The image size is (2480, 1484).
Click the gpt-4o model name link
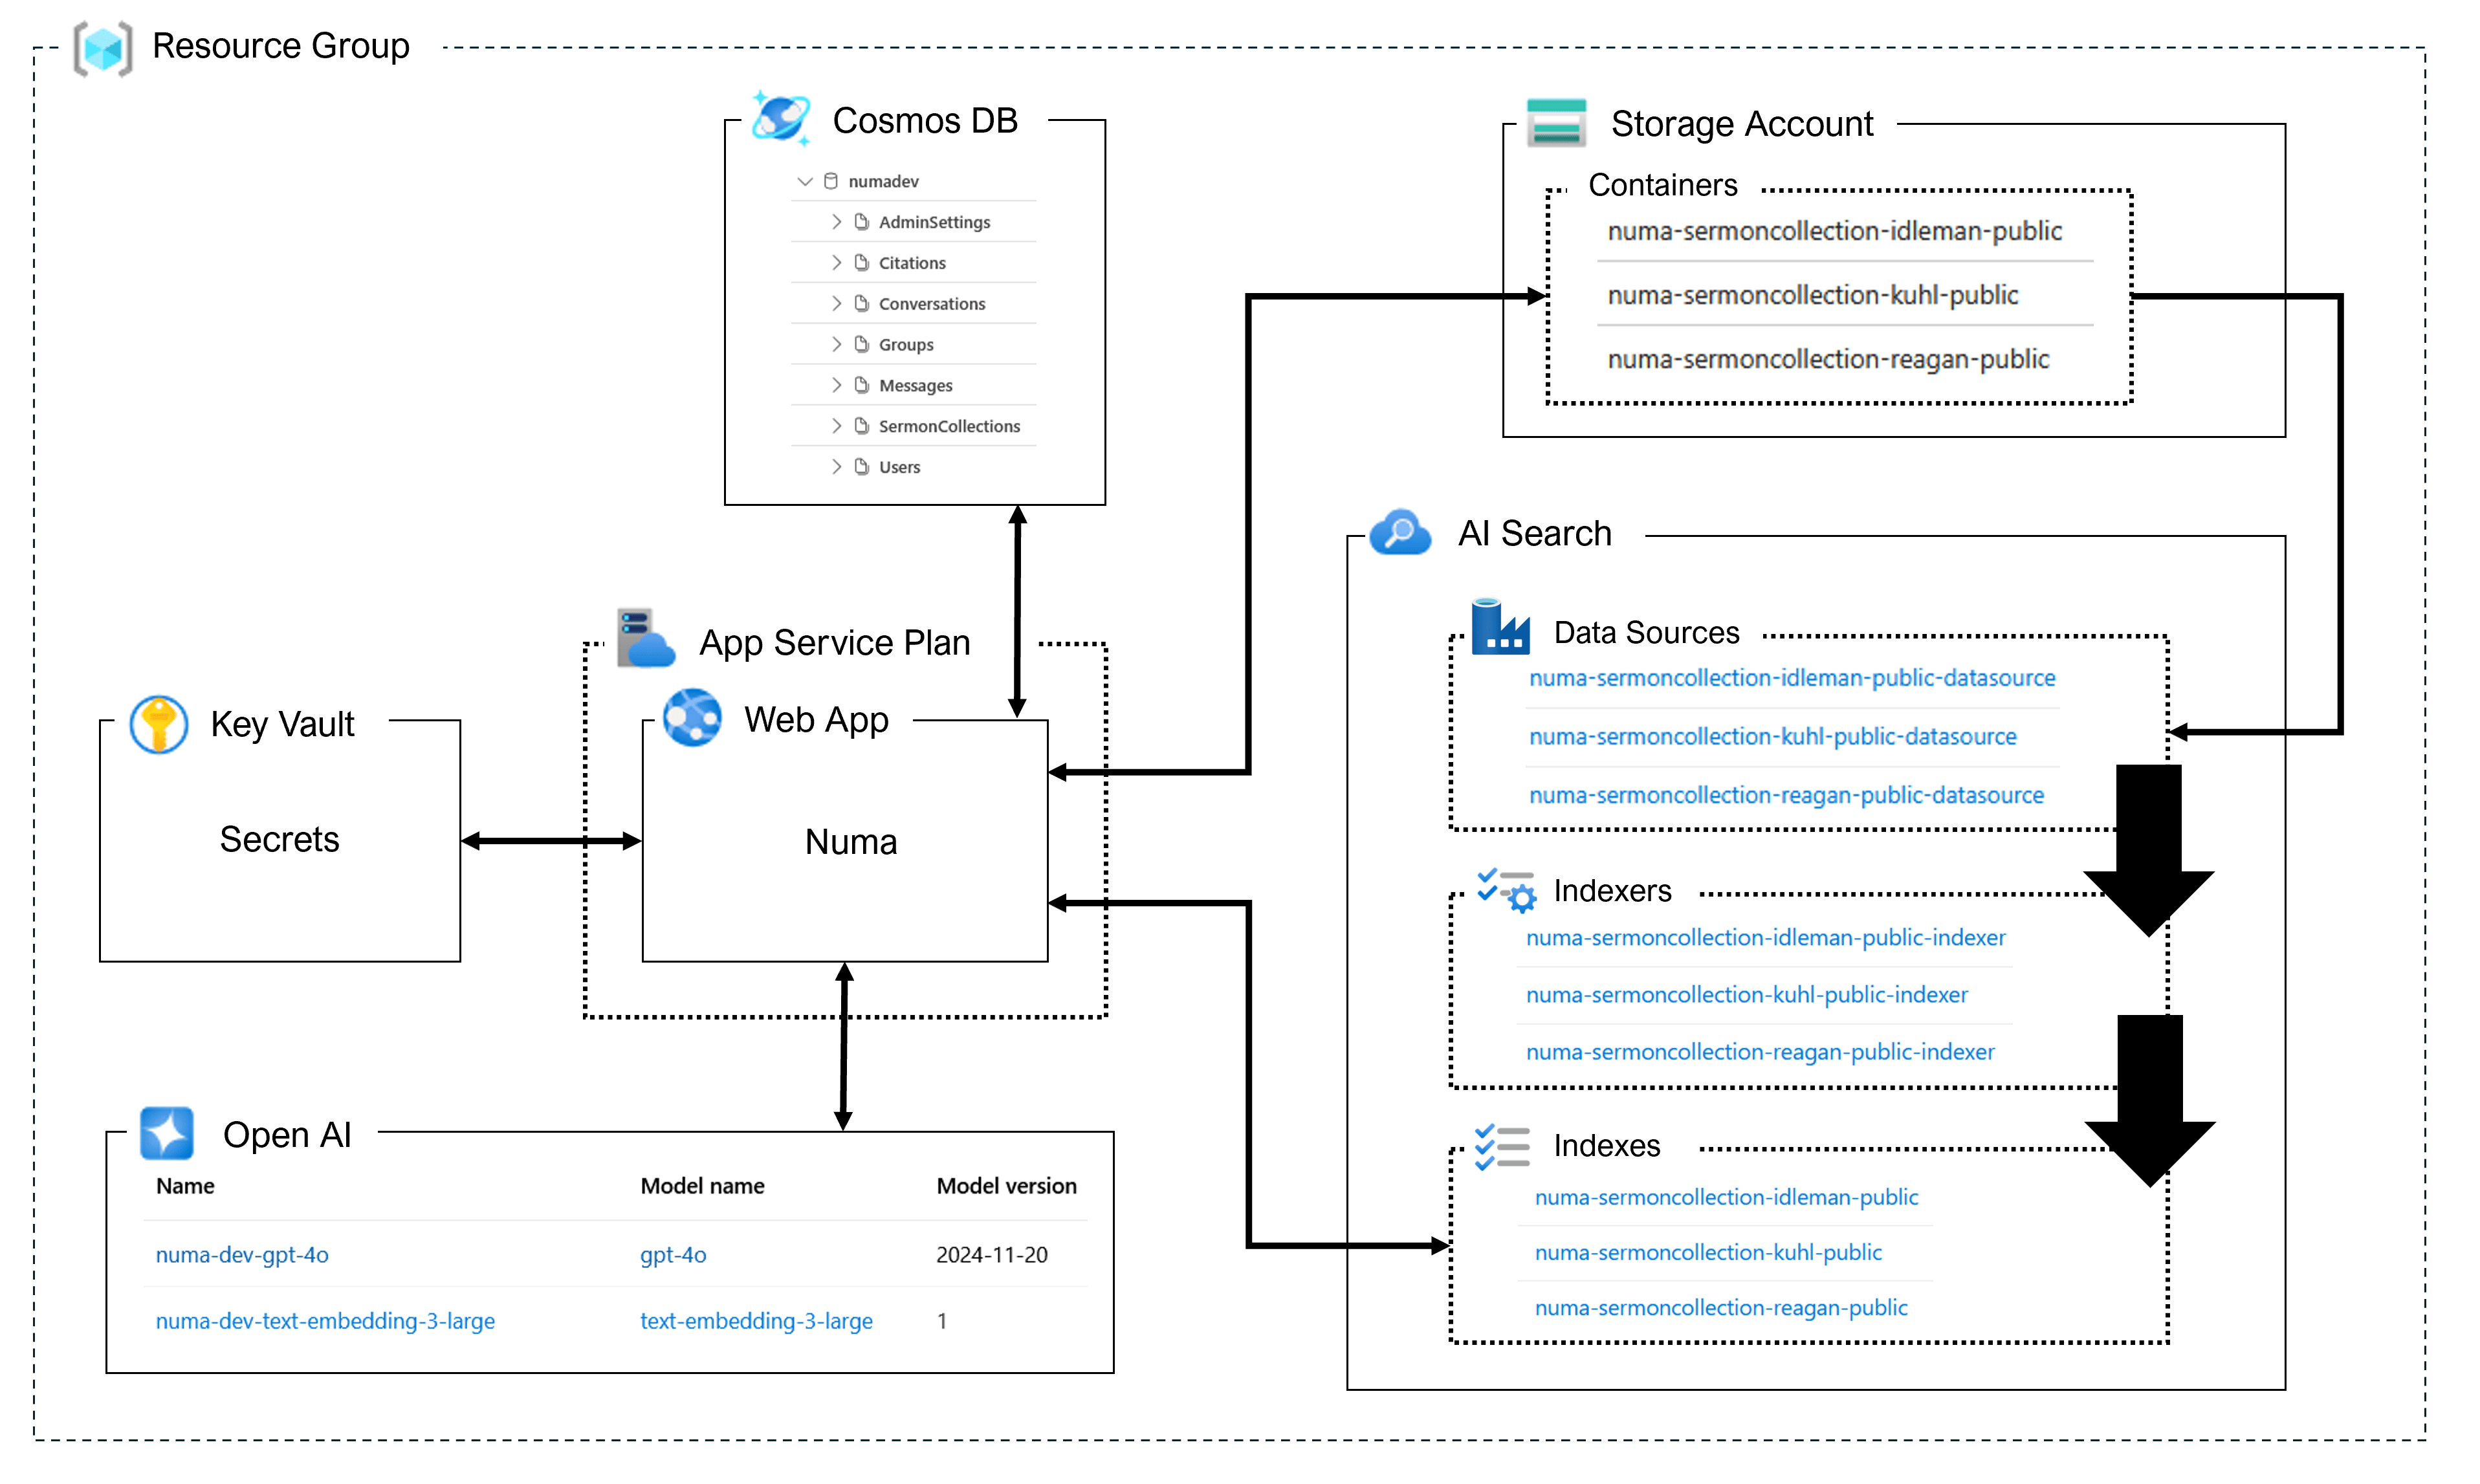673,1255
